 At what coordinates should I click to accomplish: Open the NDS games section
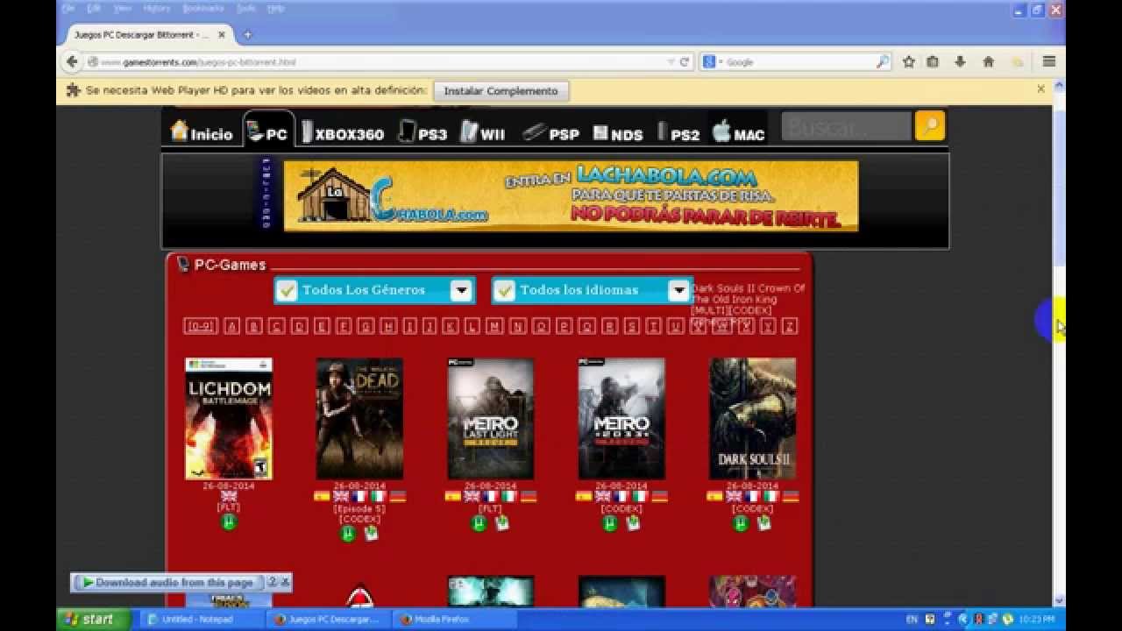coord(618,133)
